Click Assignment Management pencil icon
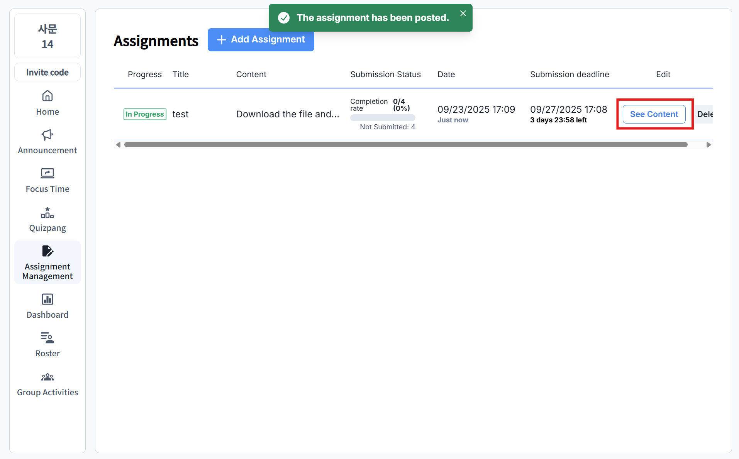The image size is (739, 459). (47, 251)
